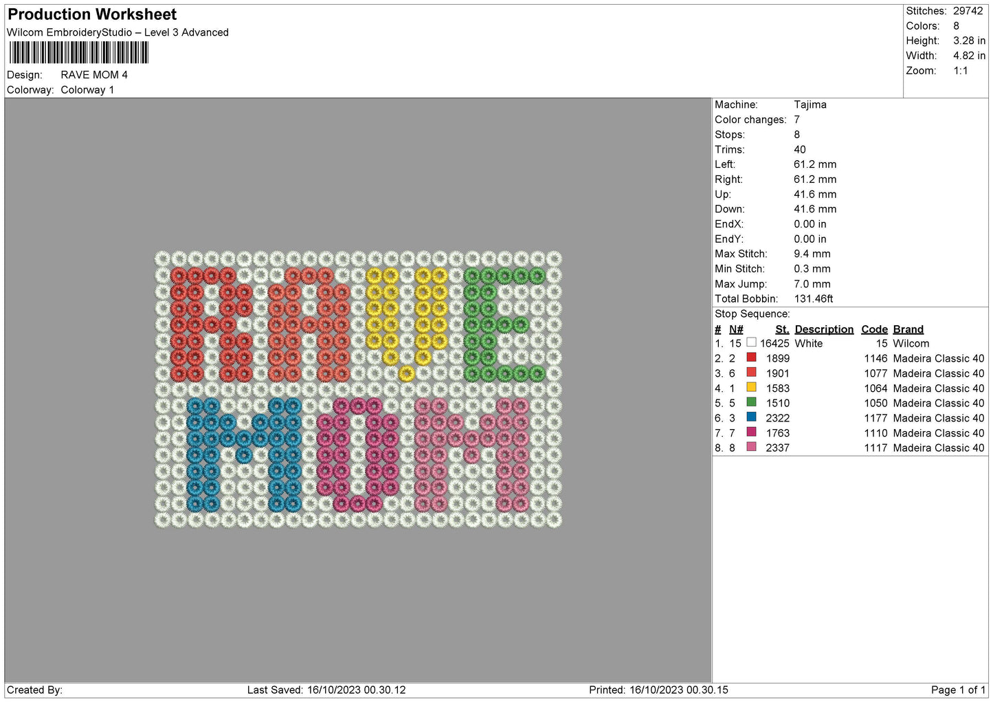Viewport: 993px width, 702px height.
Task: Click the 'Production Worksheet' title
Action: pyautogui.click(x=92, y=14)
